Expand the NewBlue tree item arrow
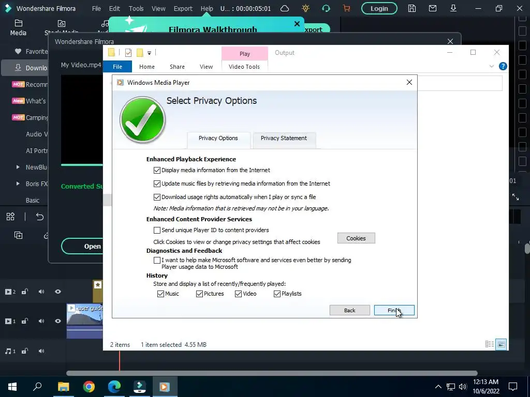This screenshot has width=530, height=397. coord(18,167)
